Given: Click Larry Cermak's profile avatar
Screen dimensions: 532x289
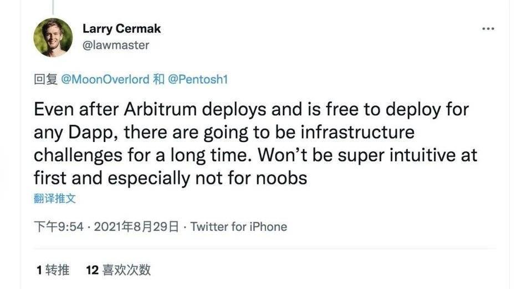Looking at the screenshot, I should (53, 37).
